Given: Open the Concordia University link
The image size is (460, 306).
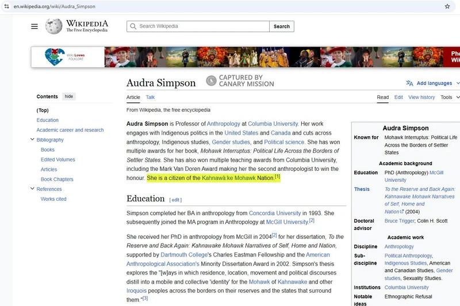Looking at the screenshot, I should 275,213.
